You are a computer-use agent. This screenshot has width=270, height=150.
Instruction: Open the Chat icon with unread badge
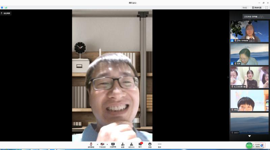140,145
